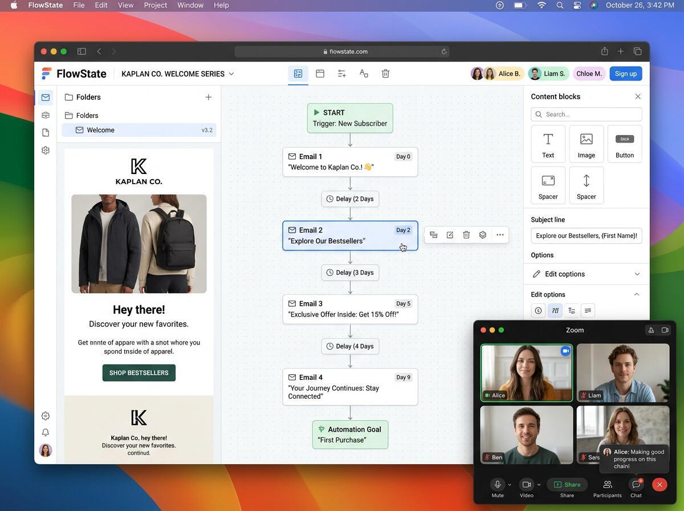Click the Share button in Zoom
The height and width of the screenshot is (511, 684).
tap(567, 485)
